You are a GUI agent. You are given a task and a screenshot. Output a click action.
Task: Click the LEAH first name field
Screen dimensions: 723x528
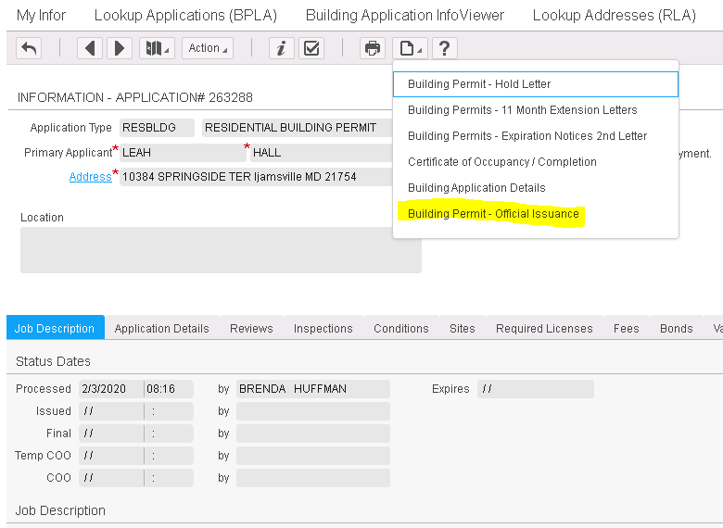click(x=183, y=153)
